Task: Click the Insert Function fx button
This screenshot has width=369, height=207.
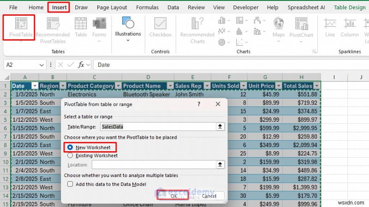Action: [x=81, y=65]
